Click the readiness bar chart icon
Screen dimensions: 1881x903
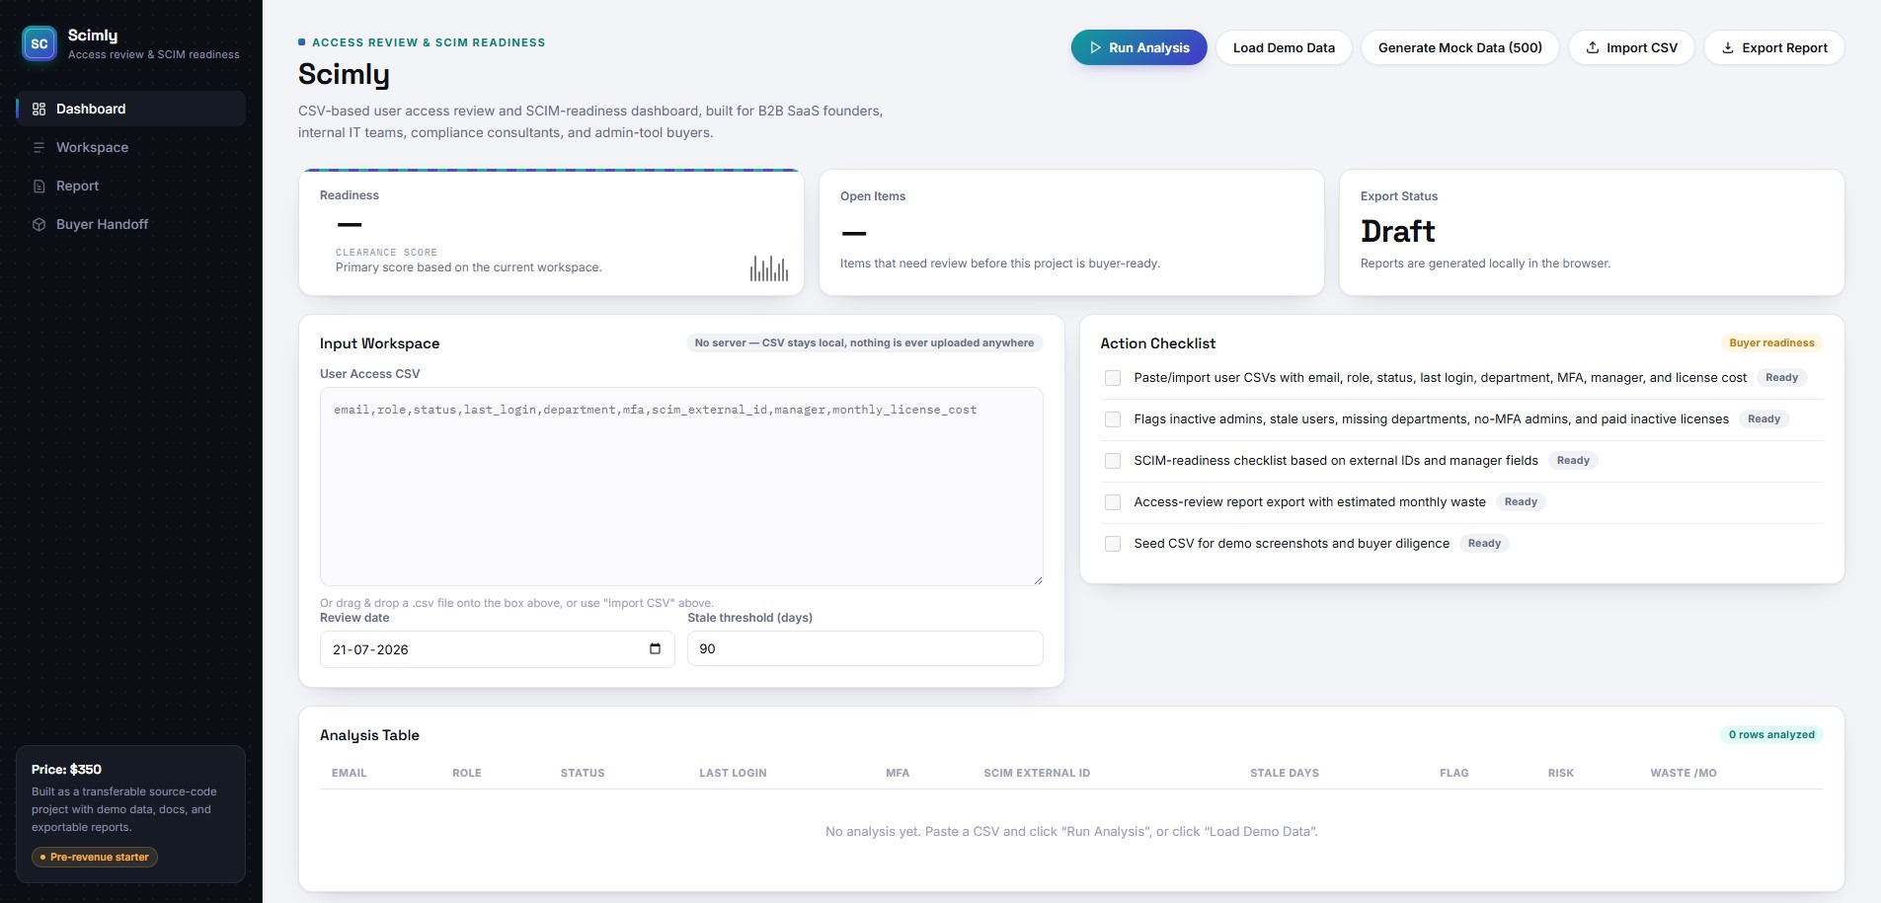[769, 268]
